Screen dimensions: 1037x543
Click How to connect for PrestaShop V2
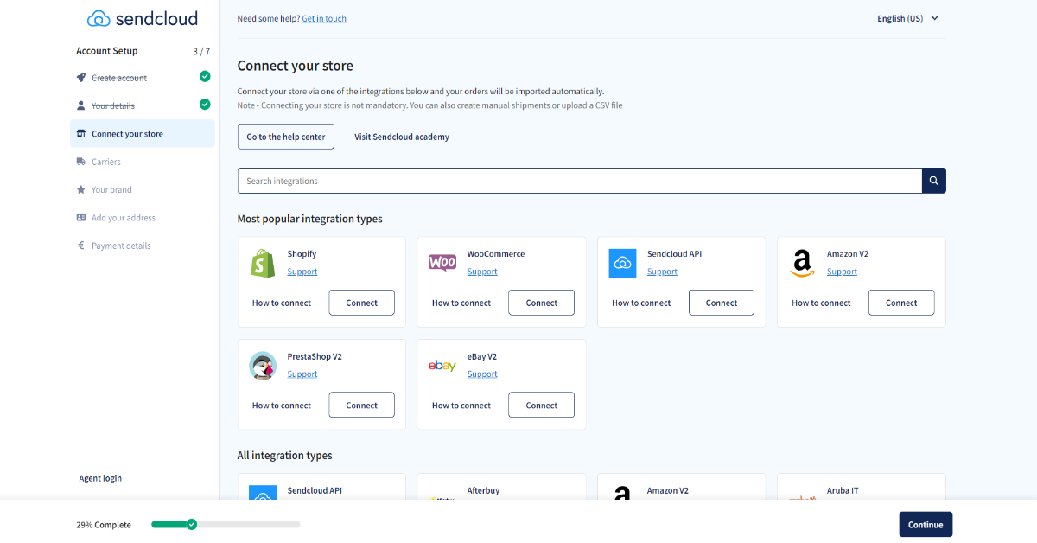point(282,406)
